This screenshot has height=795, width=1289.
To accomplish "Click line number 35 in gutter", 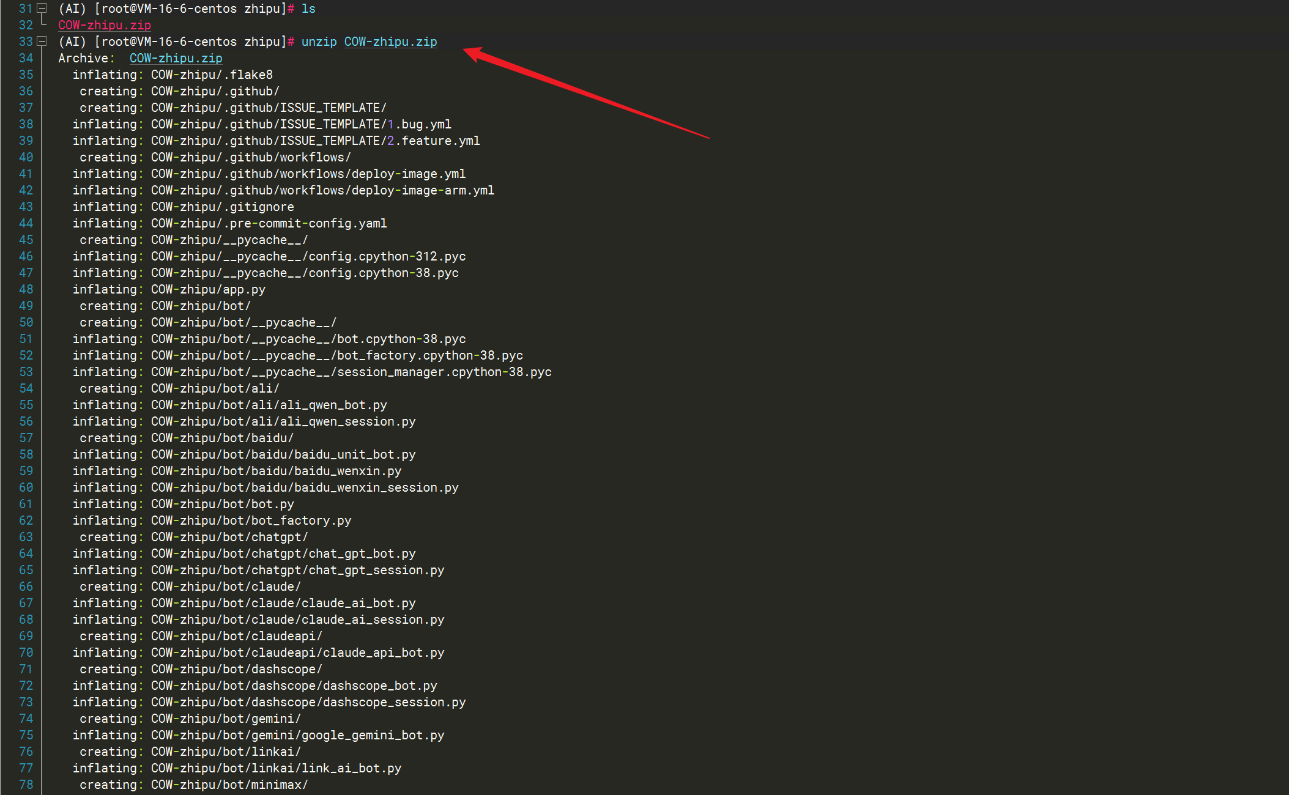I will (x=26, y=75).
